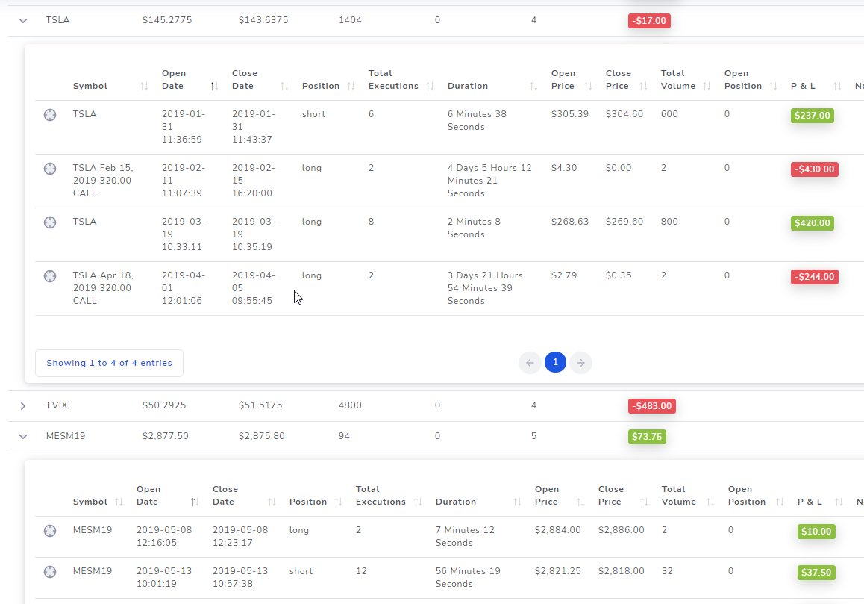This screenshot has width=864, height=604.
Task: Go to previous page of TSLA trades
Action: coord(530,362)
